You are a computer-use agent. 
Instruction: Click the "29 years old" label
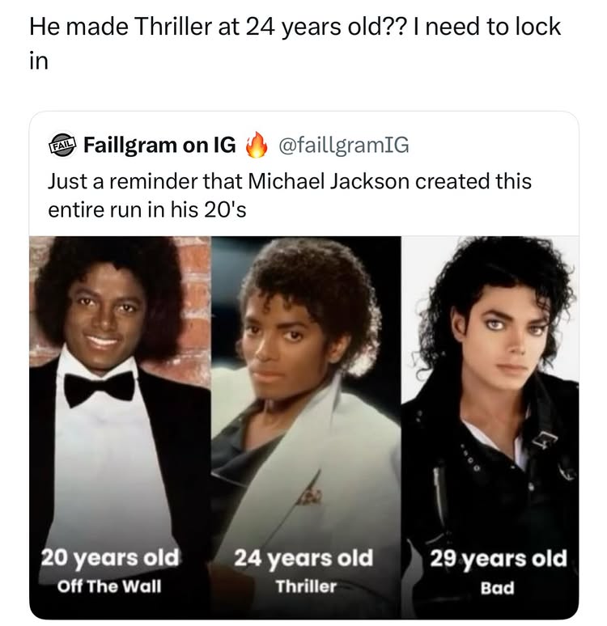[497, 559]
